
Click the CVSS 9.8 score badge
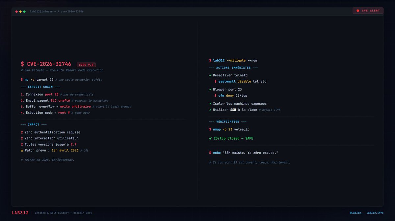86,65
